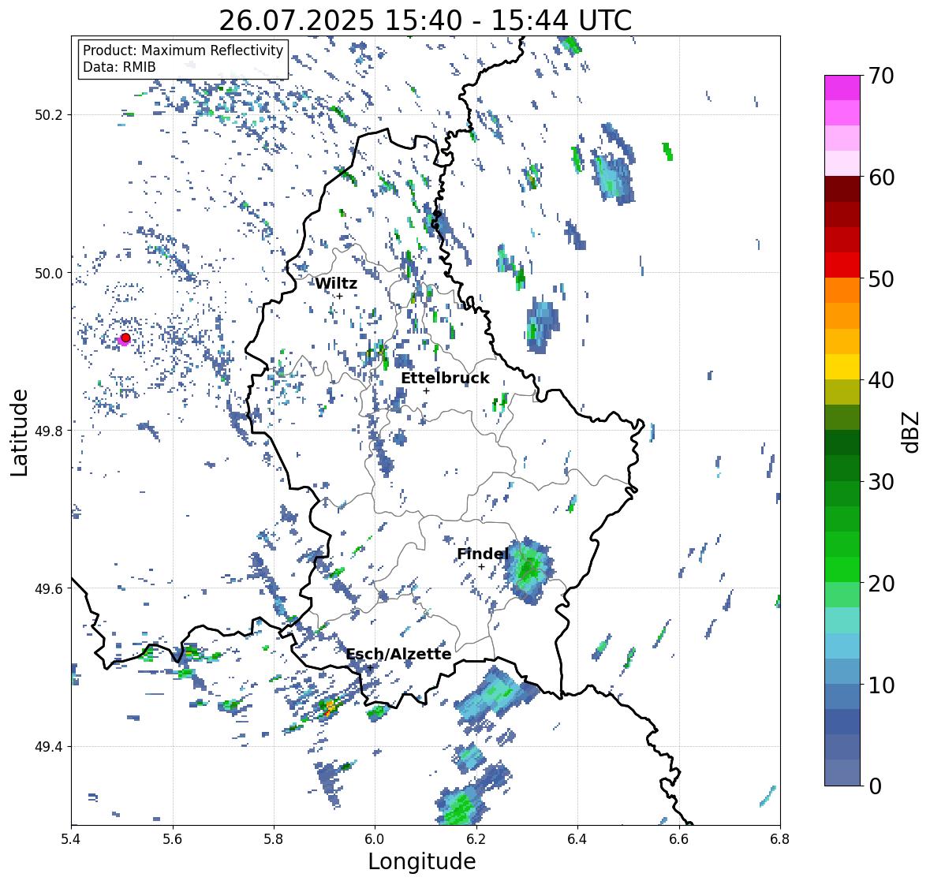The width and height of the screenshot is (930, 881).
Task: Click the cross marker below Findel
Action: click(x=482, y=567)
